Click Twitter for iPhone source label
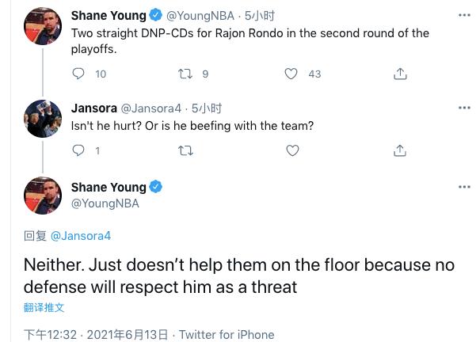This screenshot has height=342, width=476. point(227,335)
